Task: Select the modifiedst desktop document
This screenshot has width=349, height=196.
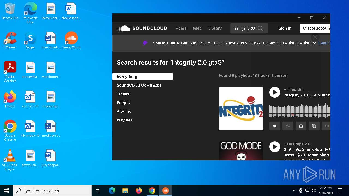Action: [51, 129]
